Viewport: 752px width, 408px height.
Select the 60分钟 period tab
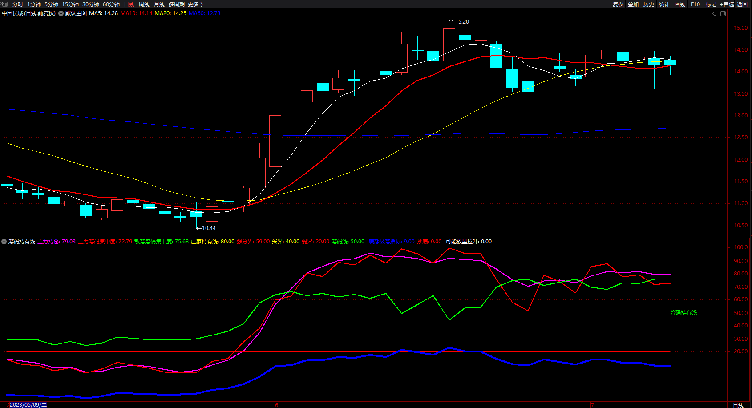pyautogui.click(x=111, y=4)
